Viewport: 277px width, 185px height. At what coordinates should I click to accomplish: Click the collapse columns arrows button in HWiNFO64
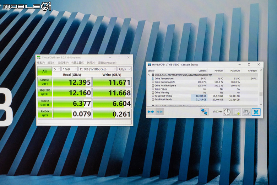(159, 112)
